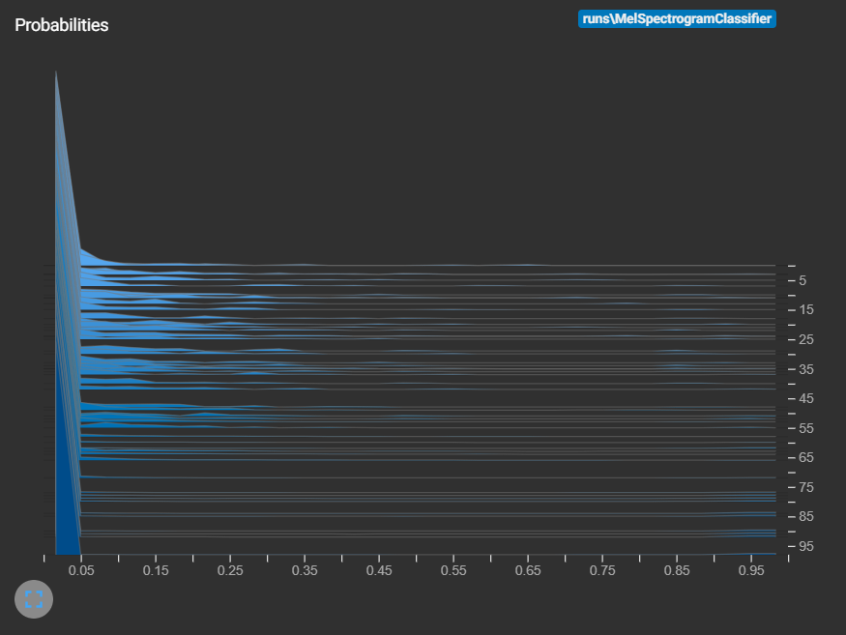
Task: Click the 0.45 x-axis tick label
Action: pyautogui.click(x=379, y=571)
